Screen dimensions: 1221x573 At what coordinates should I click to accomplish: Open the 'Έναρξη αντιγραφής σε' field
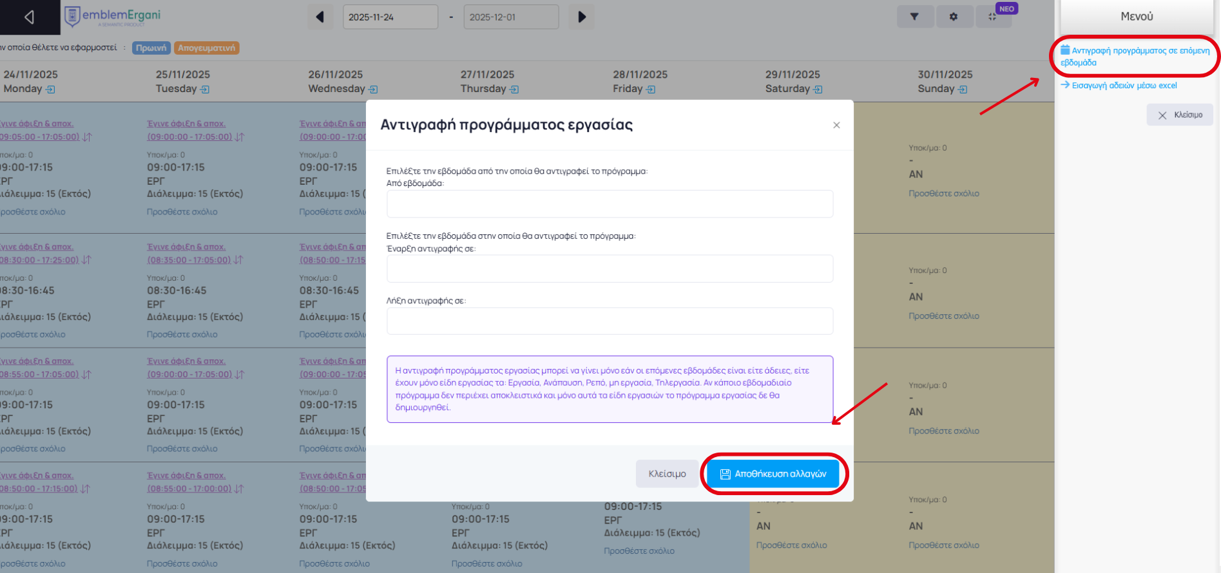[x=610, y=269]
